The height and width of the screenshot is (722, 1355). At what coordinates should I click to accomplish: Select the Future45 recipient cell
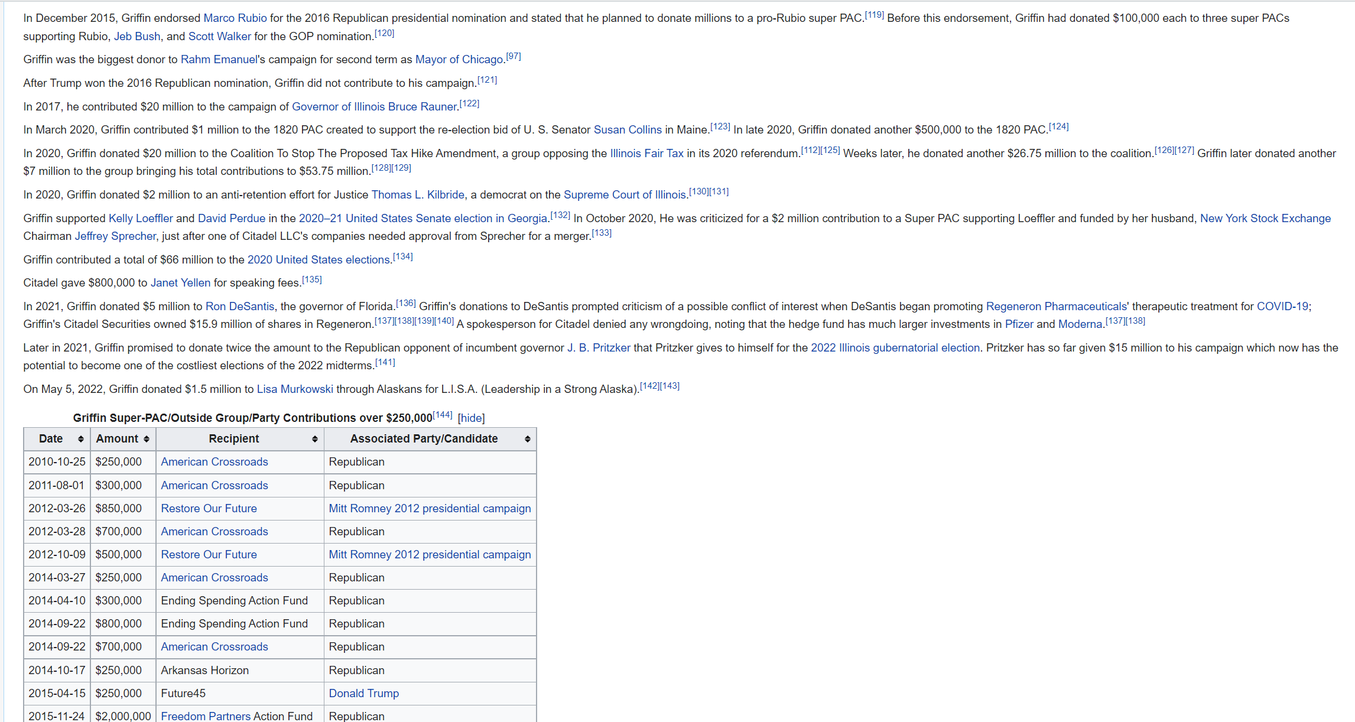click(x=240, y=694)
